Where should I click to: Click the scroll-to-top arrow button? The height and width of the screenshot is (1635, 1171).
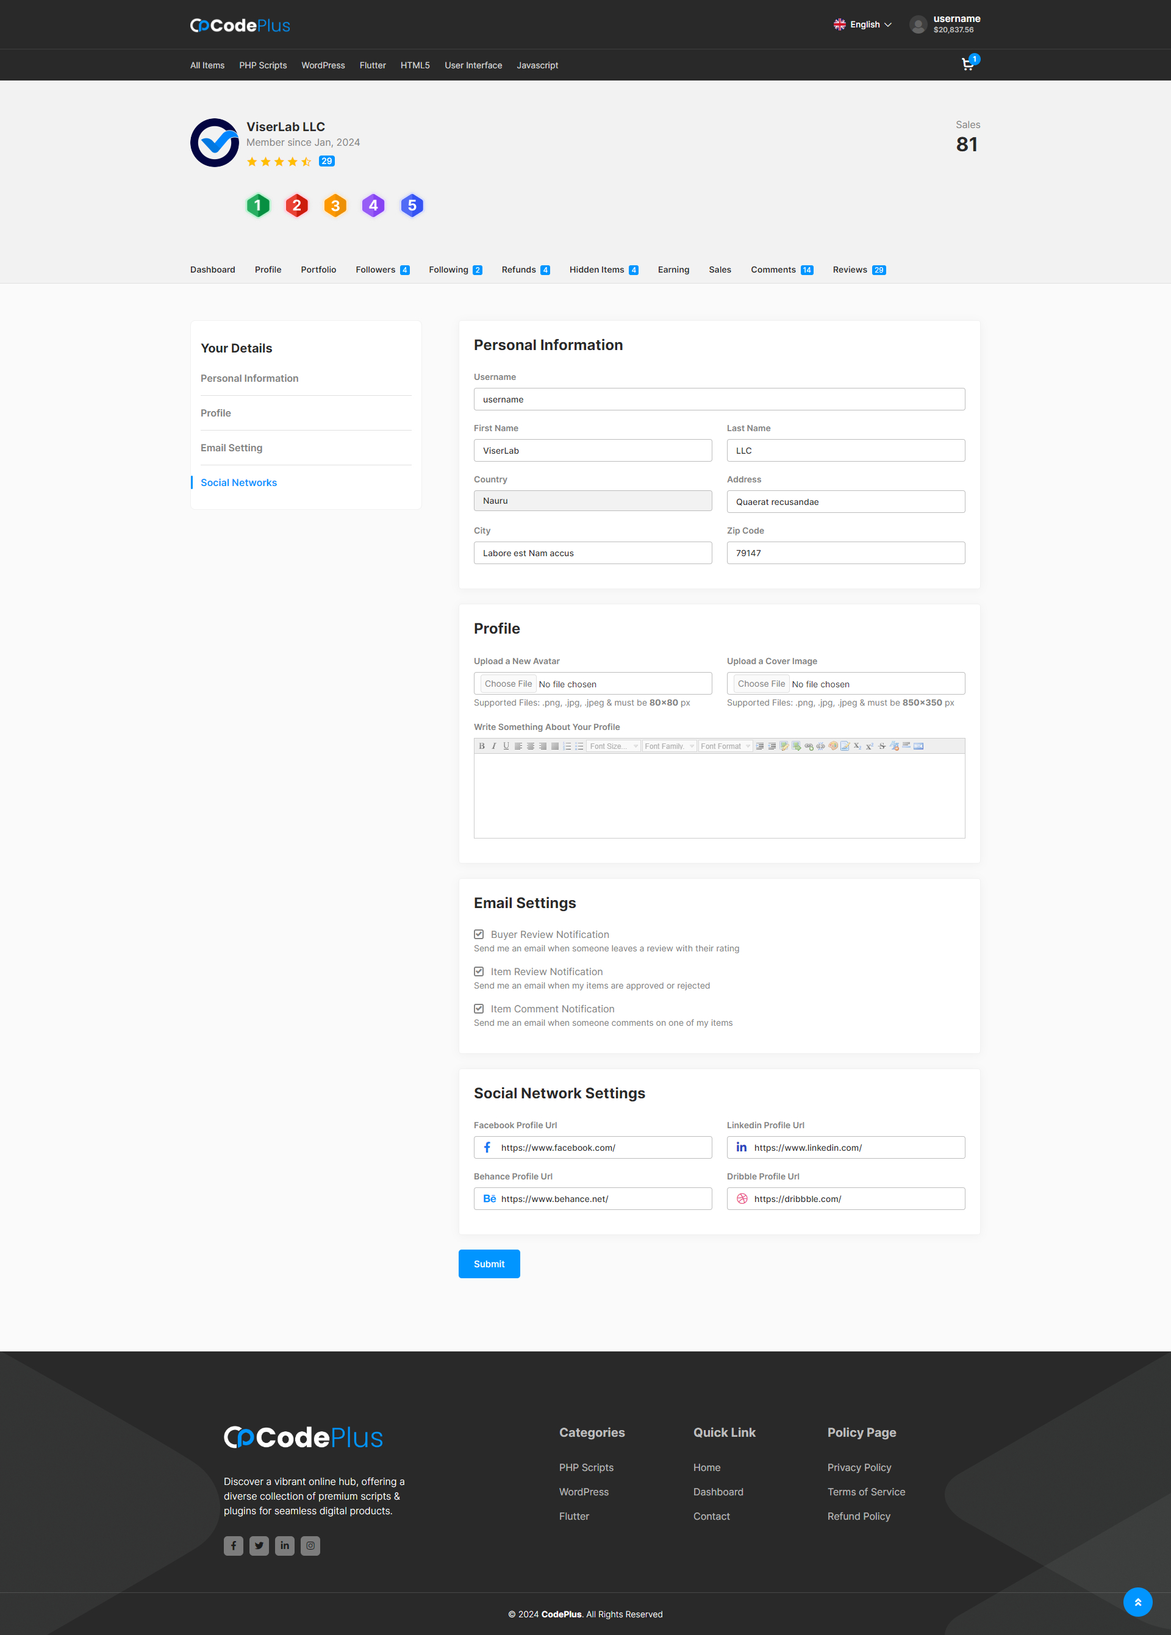coord(1137,1602)
